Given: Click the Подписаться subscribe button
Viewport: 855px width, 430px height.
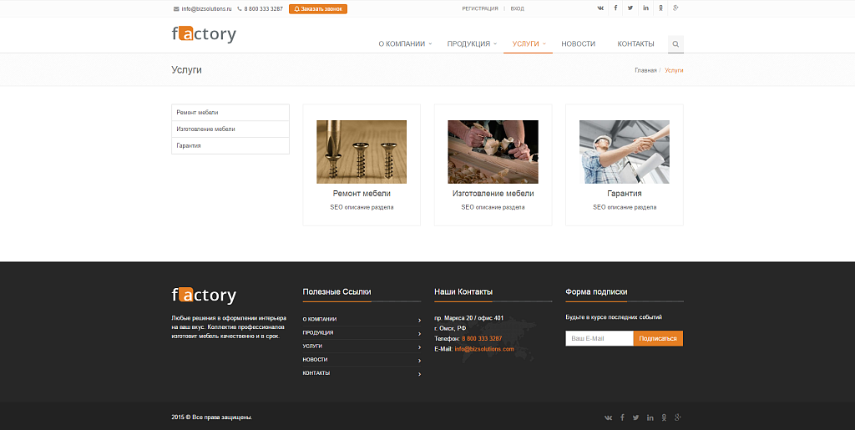Looking at the screenshot, I should [x=658, y=338].
